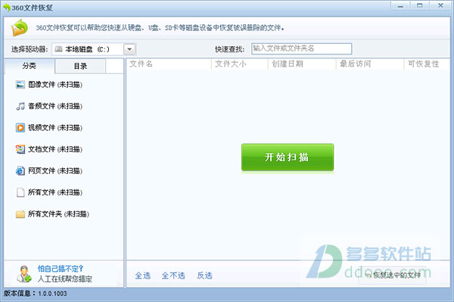Open the 怕自己搞不定? help link
The height and width of the screenshot is (302, 454).
[61, 269]
